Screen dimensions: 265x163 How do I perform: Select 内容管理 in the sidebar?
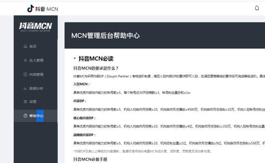click(x=35, y=74)
